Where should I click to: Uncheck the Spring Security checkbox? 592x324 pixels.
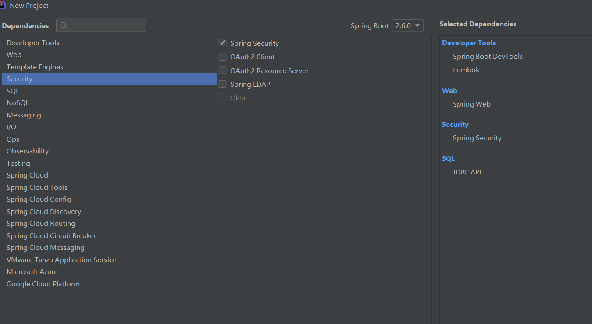tap(223, 43)
